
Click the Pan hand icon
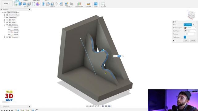[93, 106]
